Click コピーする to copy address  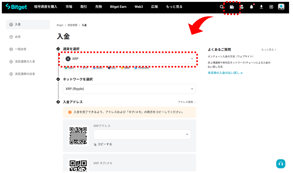(103, 144)
